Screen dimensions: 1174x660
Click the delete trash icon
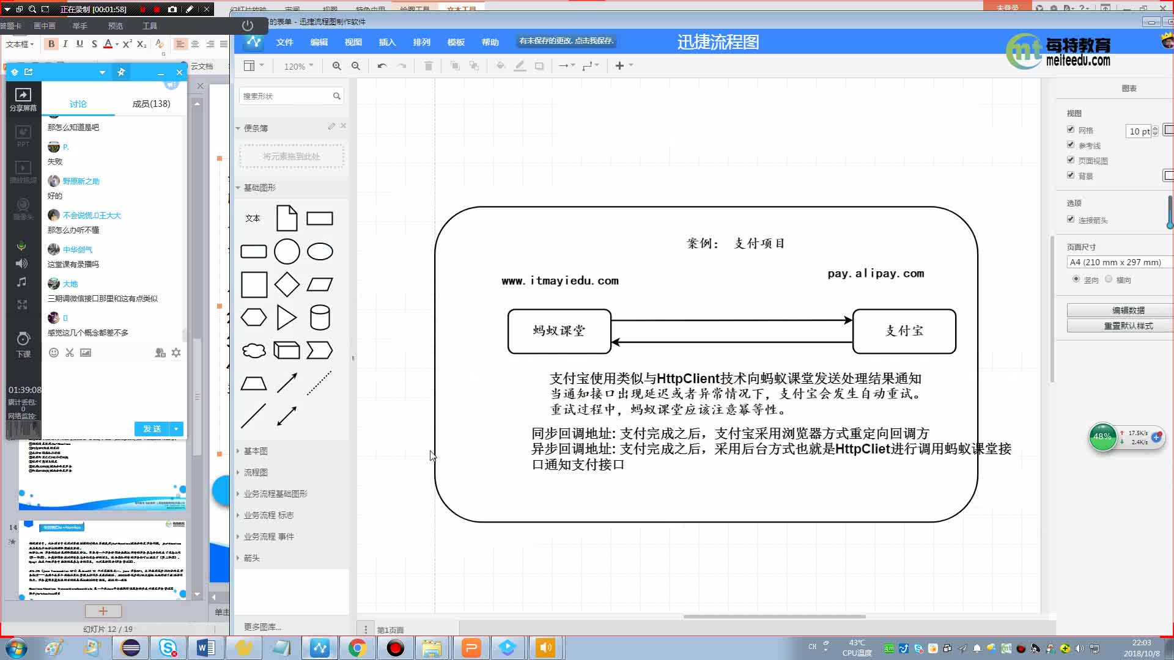coord(429,66)
